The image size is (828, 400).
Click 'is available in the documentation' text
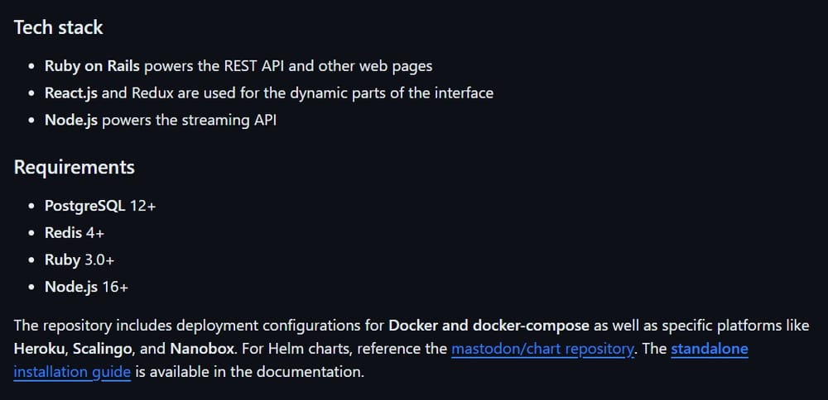[x=249, y=372]
